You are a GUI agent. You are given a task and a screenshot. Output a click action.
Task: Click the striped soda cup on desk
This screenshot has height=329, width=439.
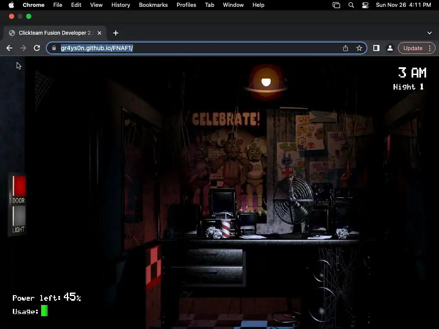point(226,226)
